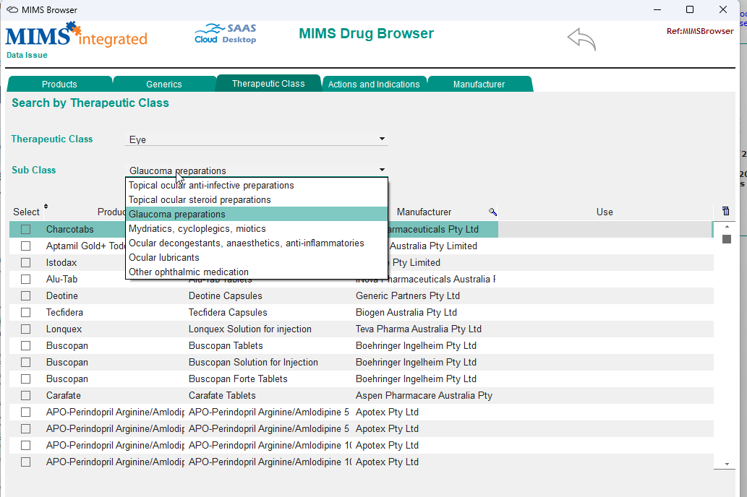Tick checkbox for Buscopan Forte Tablets row
Viewport: 747px width, 497px height.
26,379
